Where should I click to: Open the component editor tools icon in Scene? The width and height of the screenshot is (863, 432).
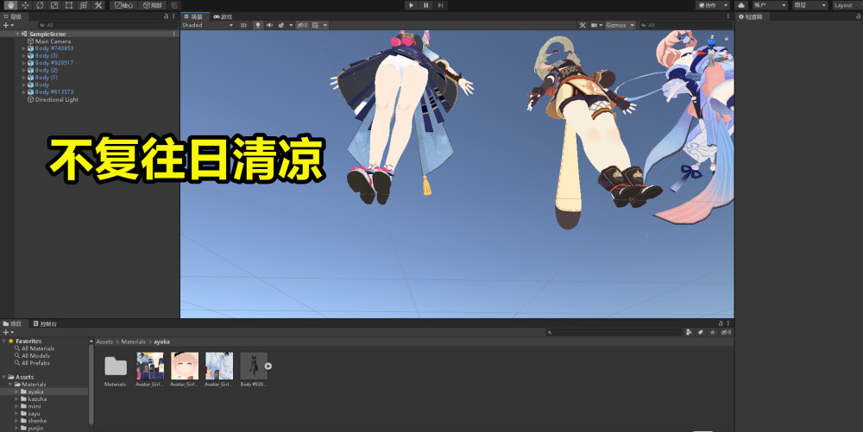point(583,25)
